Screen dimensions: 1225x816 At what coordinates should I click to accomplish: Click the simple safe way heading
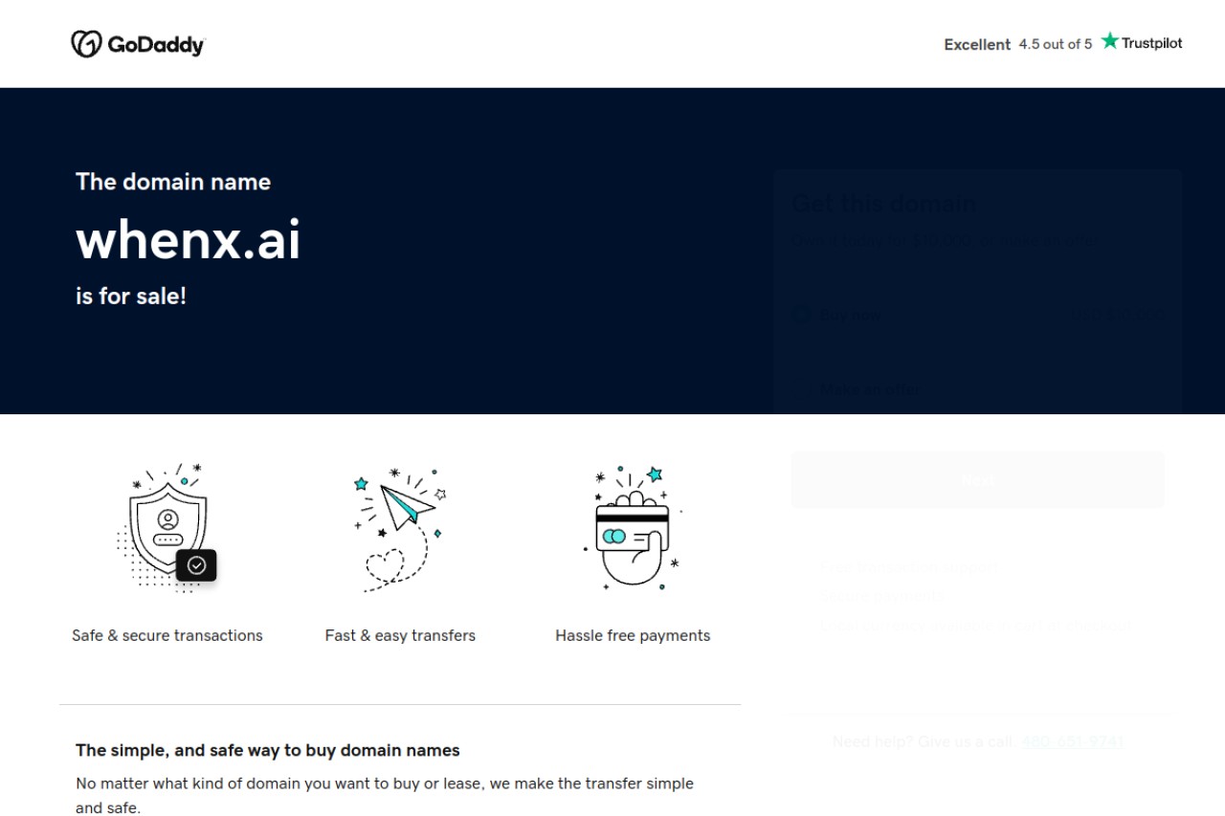pyautogui.click(x=268, y=750)
